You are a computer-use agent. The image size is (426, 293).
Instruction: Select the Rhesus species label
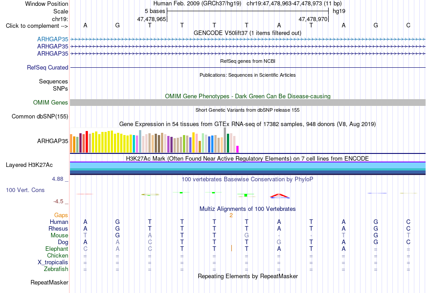coord(58,228)
